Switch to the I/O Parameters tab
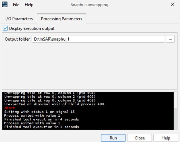 pyautogui.click(x=19, y=19)
